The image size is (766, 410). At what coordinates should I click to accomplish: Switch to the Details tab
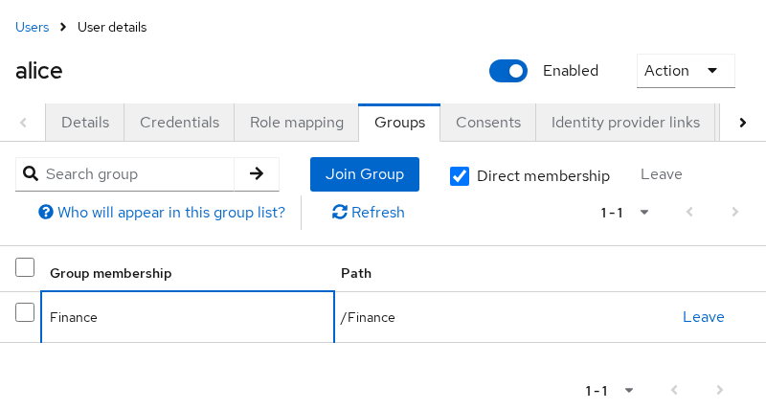tap(85, 123)
